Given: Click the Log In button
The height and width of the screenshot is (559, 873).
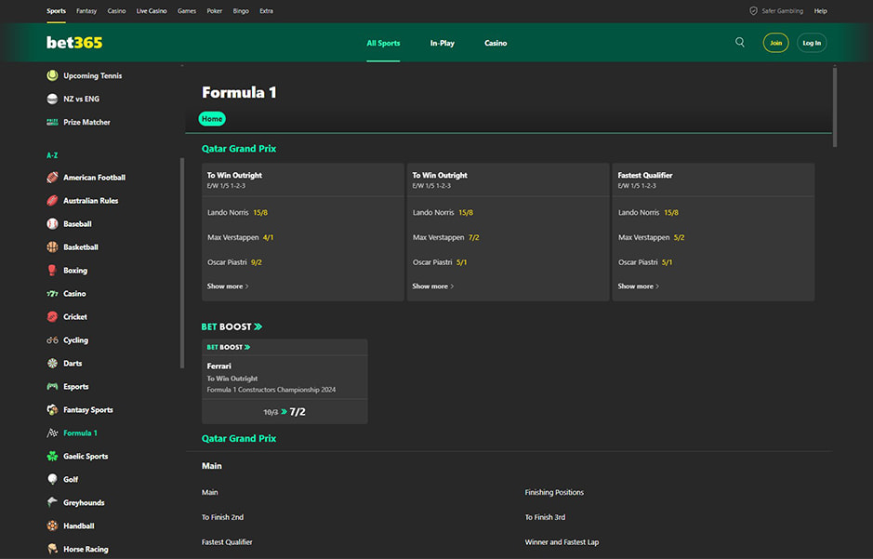Looking at the screenshot, I should click(812, 43).
